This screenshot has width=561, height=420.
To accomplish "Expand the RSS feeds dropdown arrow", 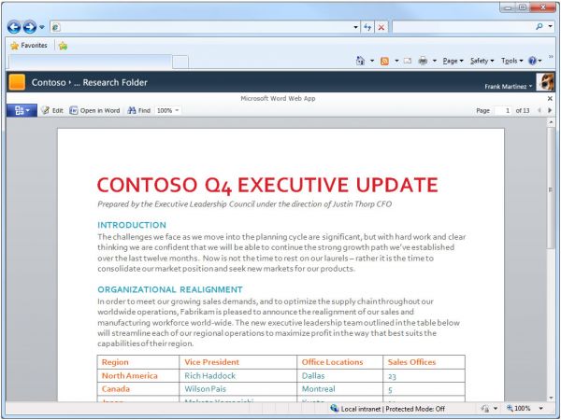I will pos(396,61).
